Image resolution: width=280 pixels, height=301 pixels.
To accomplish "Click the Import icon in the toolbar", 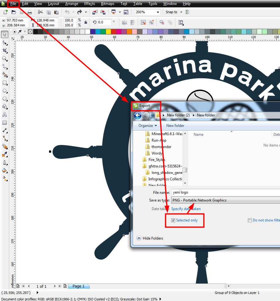I will point(95,12).
